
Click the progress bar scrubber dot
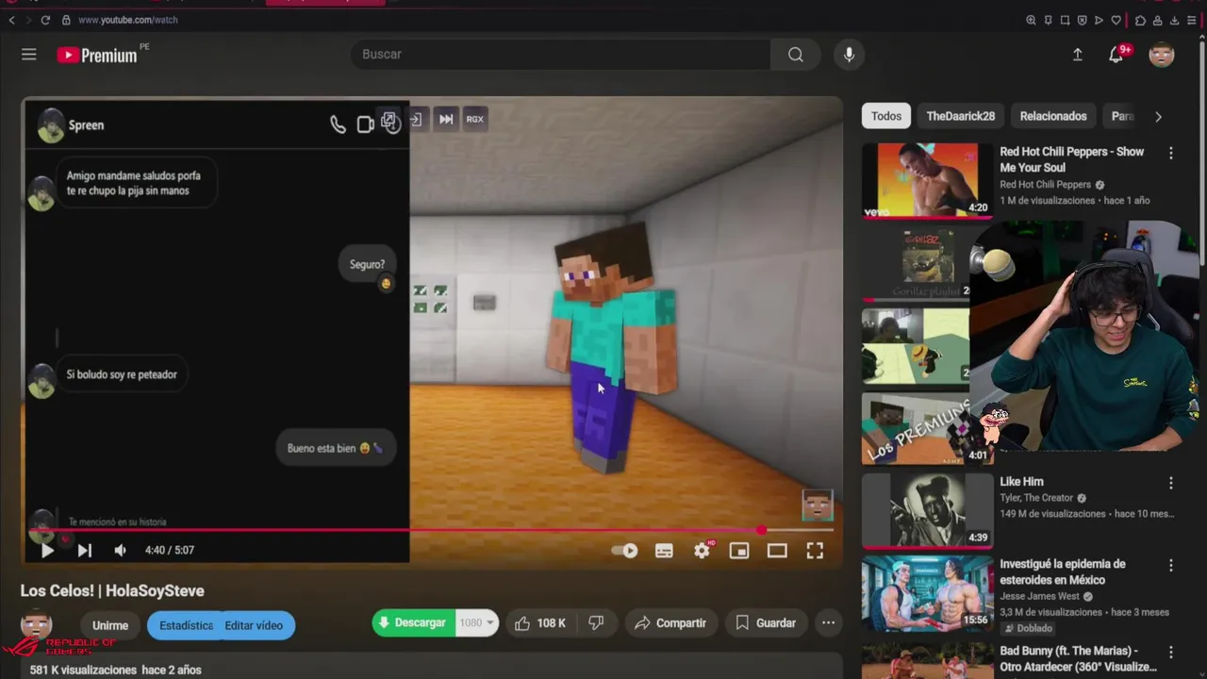click(x=761, y=530)
